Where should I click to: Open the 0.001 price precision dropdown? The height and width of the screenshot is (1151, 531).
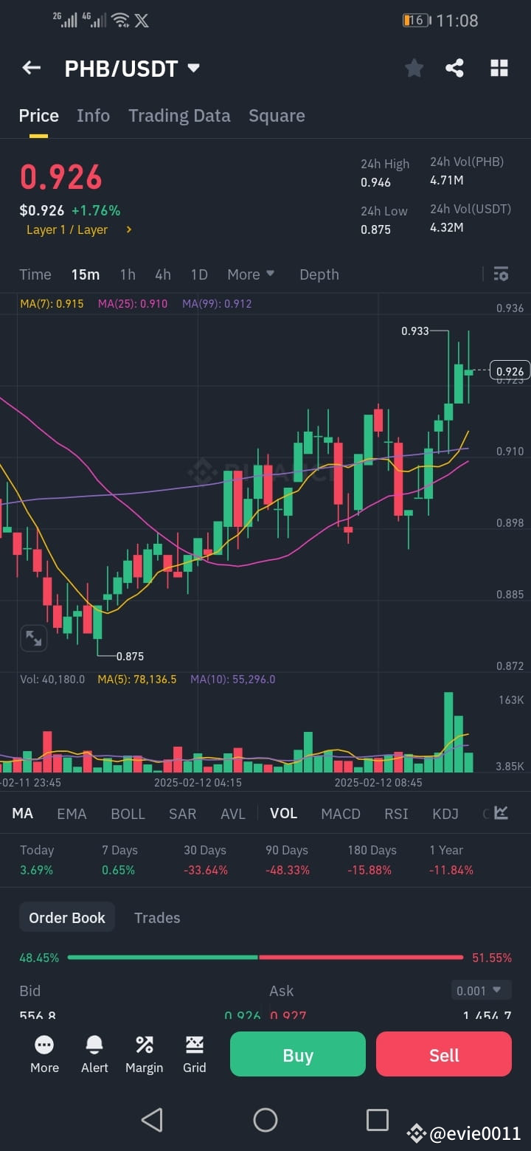[480, 990]
